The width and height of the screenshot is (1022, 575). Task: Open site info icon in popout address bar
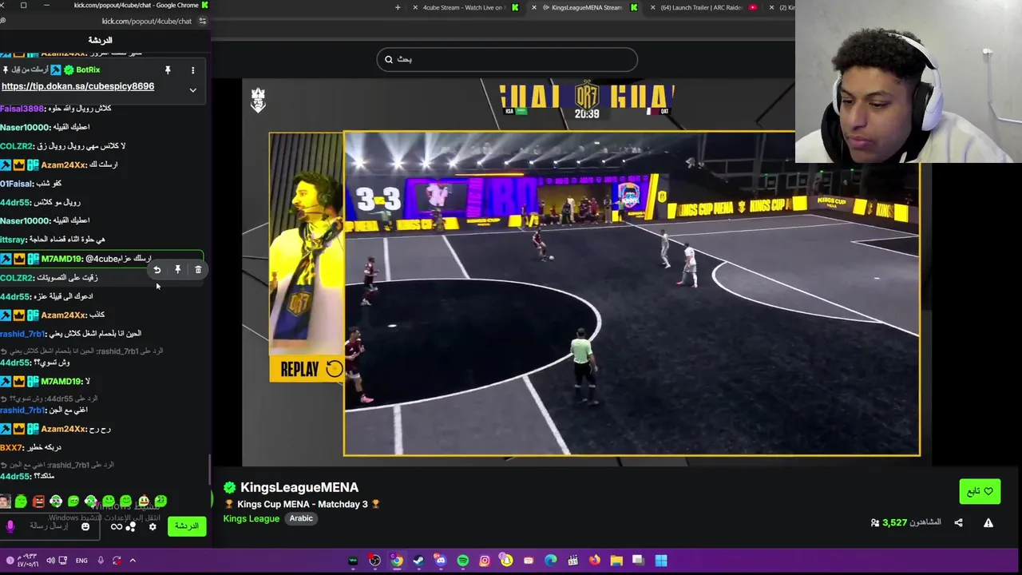click(x=202, y=22)
